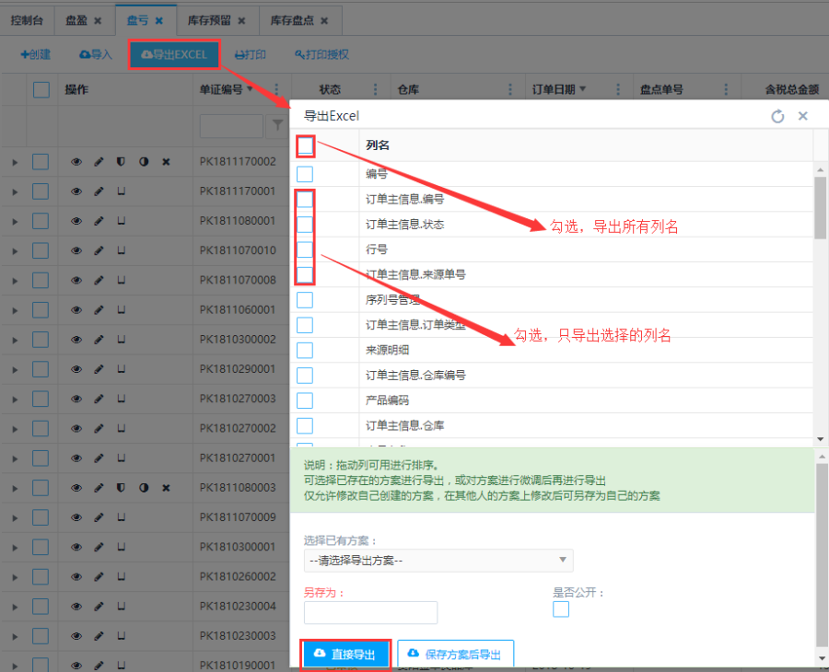
Task: Enable the 是否公开 checkbox
Action: pyautogui.click(x=561, y=609)
